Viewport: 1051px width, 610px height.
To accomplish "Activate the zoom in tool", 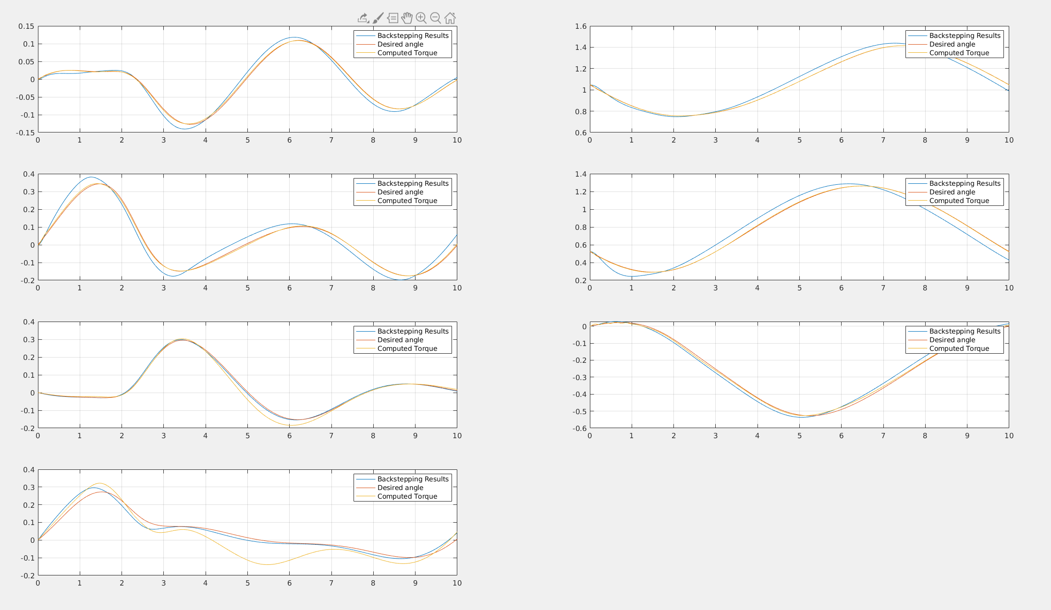I will click(421, 18).
